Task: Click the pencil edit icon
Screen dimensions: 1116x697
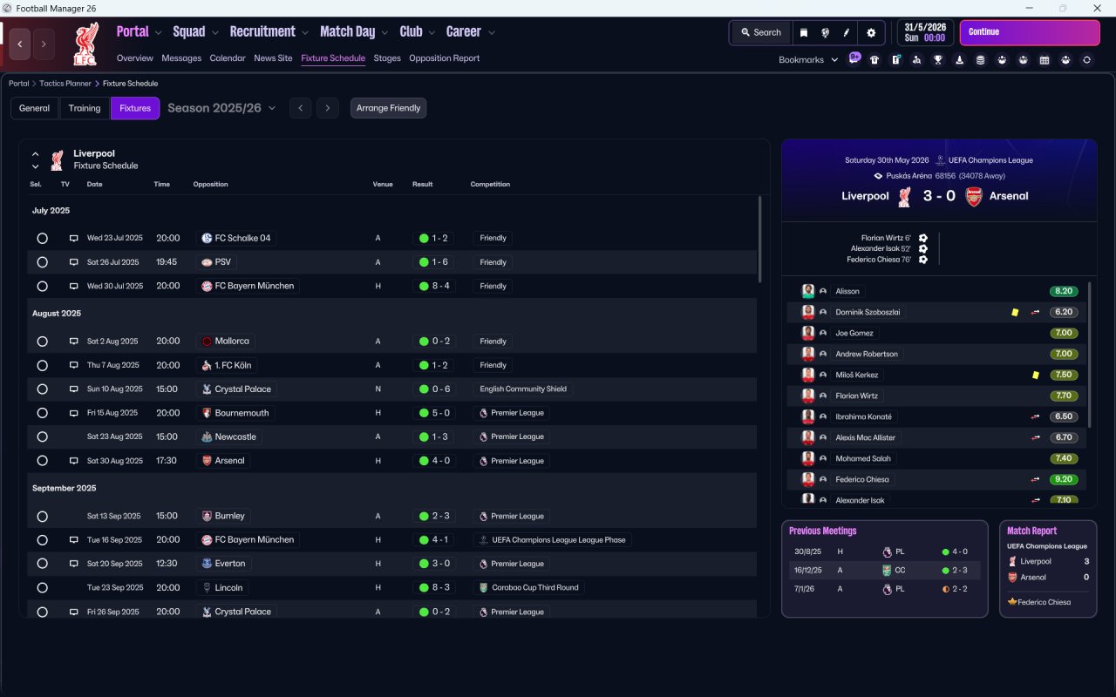Action: [846, 33]
